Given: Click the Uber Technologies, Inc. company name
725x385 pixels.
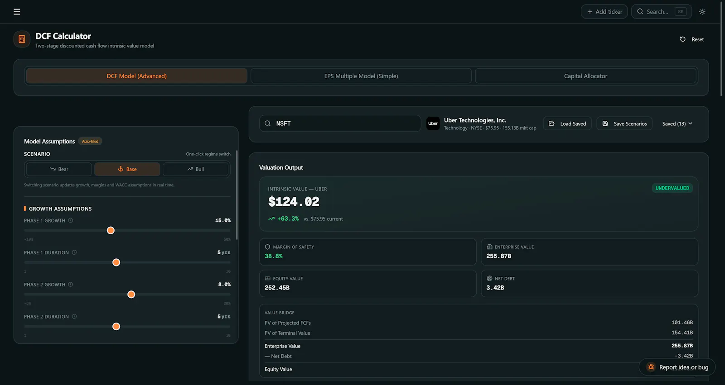Looking at the screenshot, I should pos(475,120).
